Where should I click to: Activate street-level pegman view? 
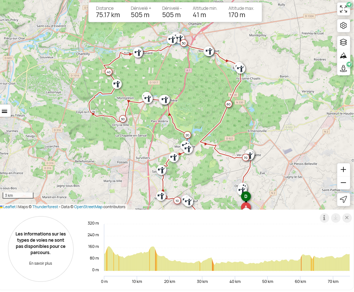[343, 68]
